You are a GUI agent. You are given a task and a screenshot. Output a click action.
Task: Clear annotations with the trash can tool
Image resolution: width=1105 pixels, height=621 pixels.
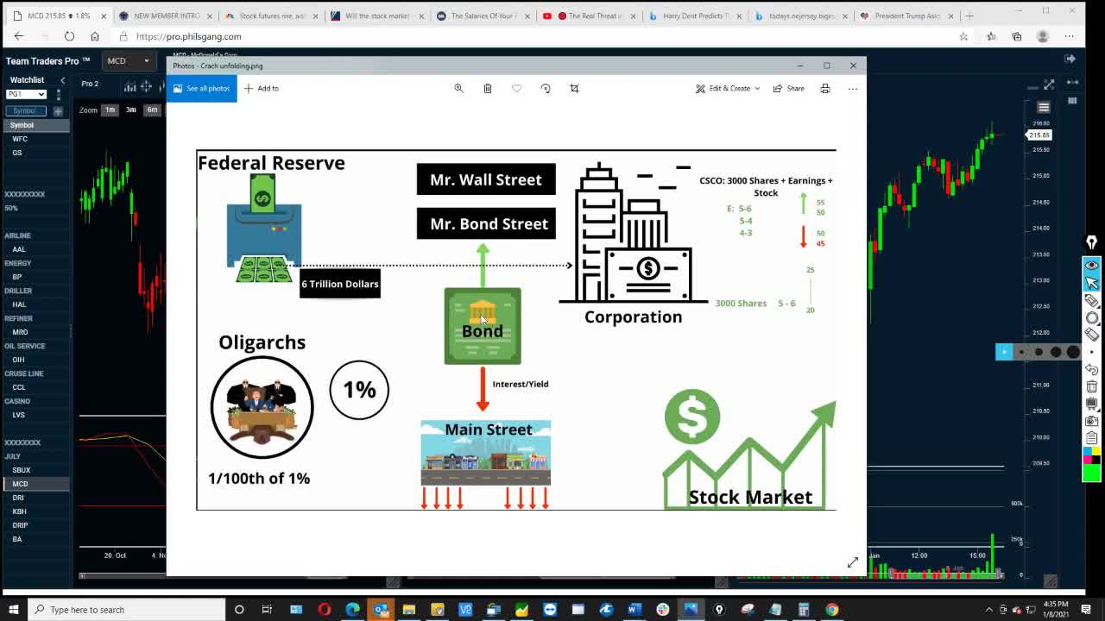1091,386
